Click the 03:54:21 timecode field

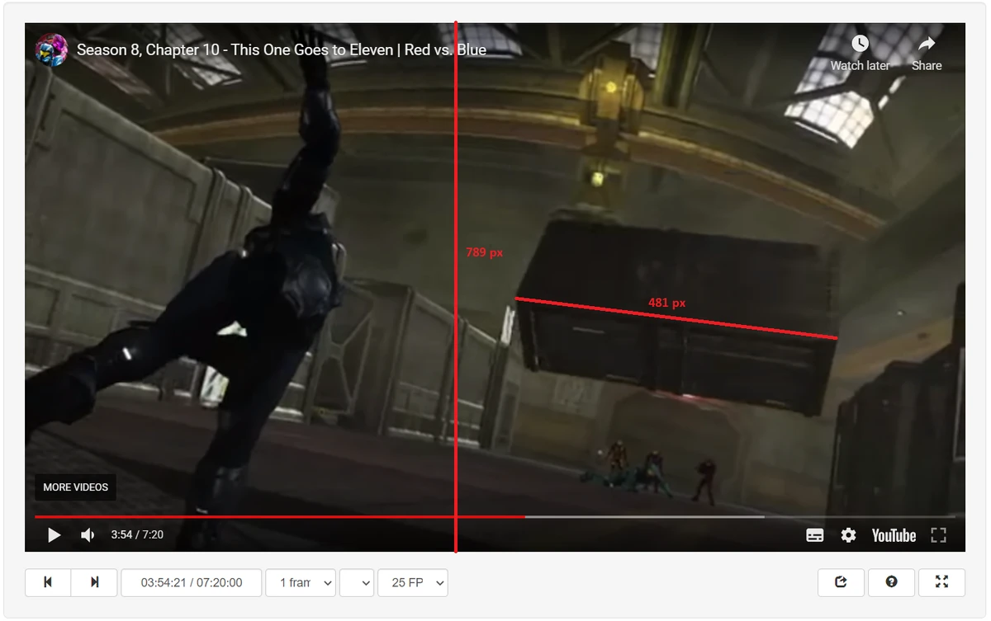[x=192, y=582]
